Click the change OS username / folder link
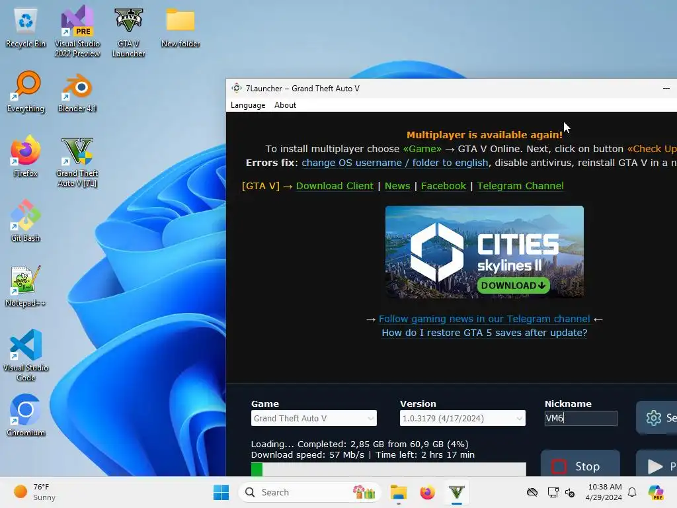The width and height of the screenshot is (677, 508). pos(395,163)
